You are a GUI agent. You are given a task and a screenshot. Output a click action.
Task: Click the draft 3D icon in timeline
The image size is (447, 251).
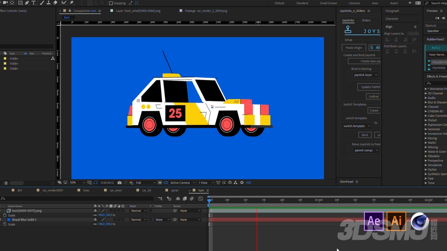point(169,199)
